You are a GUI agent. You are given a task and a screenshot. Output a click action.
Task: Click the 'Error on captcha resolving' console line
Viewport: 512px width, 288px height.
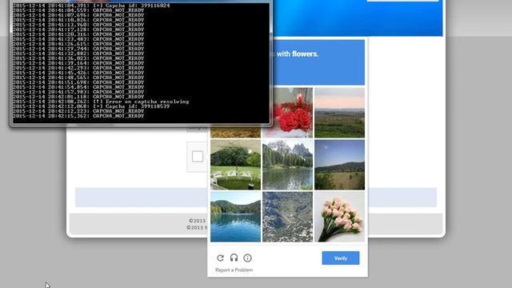pos(101,102)
